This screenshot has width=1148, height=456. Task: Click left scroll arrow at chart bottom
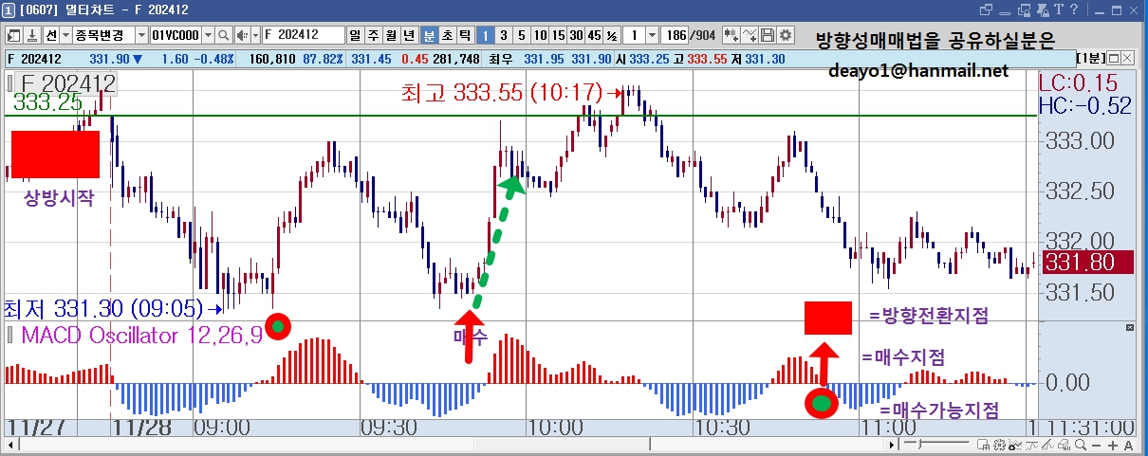pos(9,446)
